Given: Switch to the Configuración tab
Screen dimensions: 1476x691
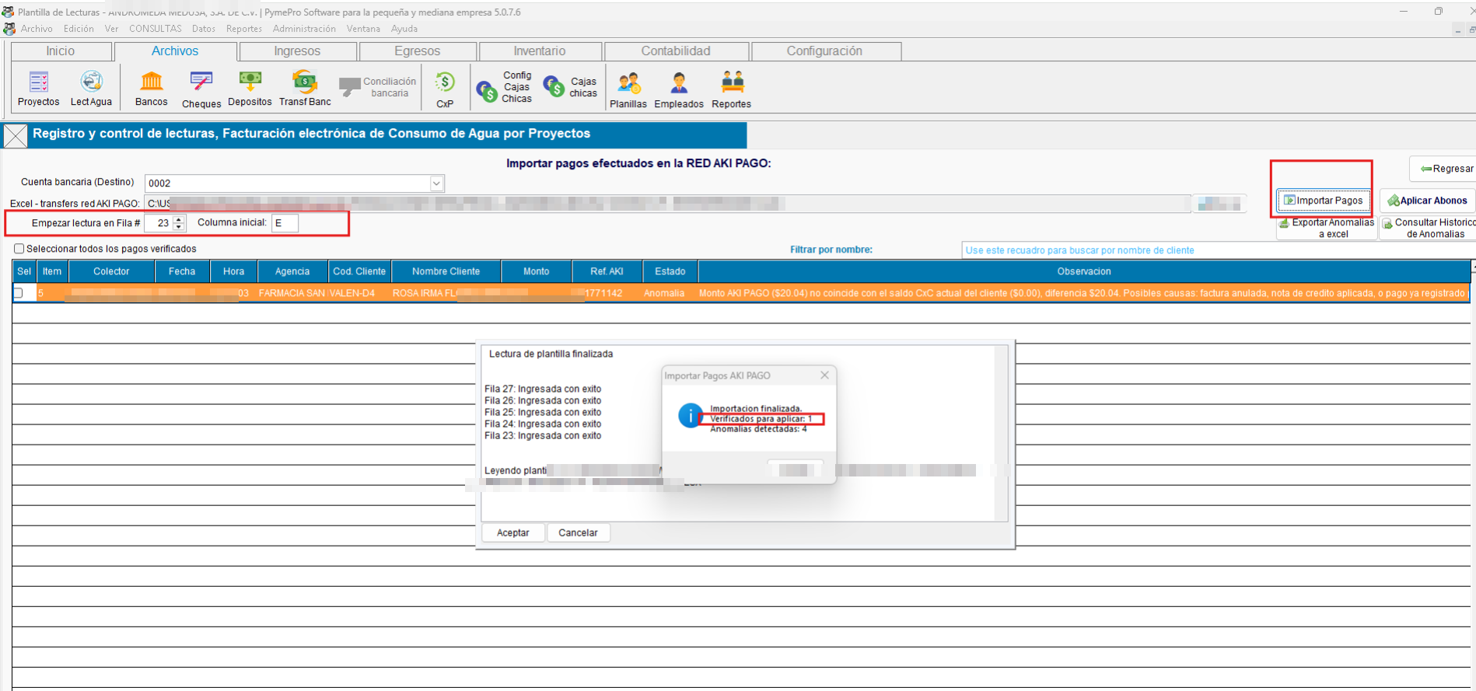Looking at the screenshot, I should point(824,51).
